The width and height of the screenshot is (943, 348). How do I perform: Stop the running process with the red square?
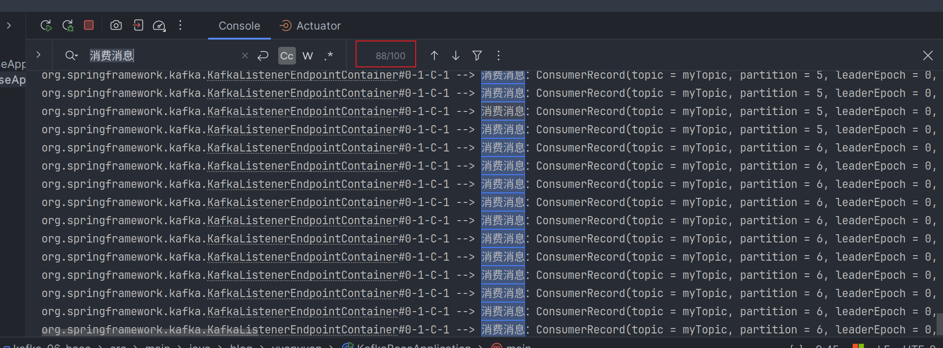tap(89, 25)
